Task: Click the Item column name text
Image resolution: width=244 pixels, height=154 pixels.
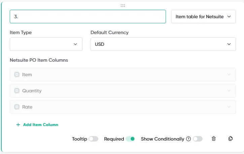Action: (27, 74)
